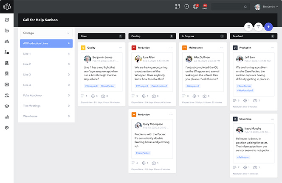Screen dimensions: 282x183
Task: Open the notifications bell
Action: tap(204, 7)
